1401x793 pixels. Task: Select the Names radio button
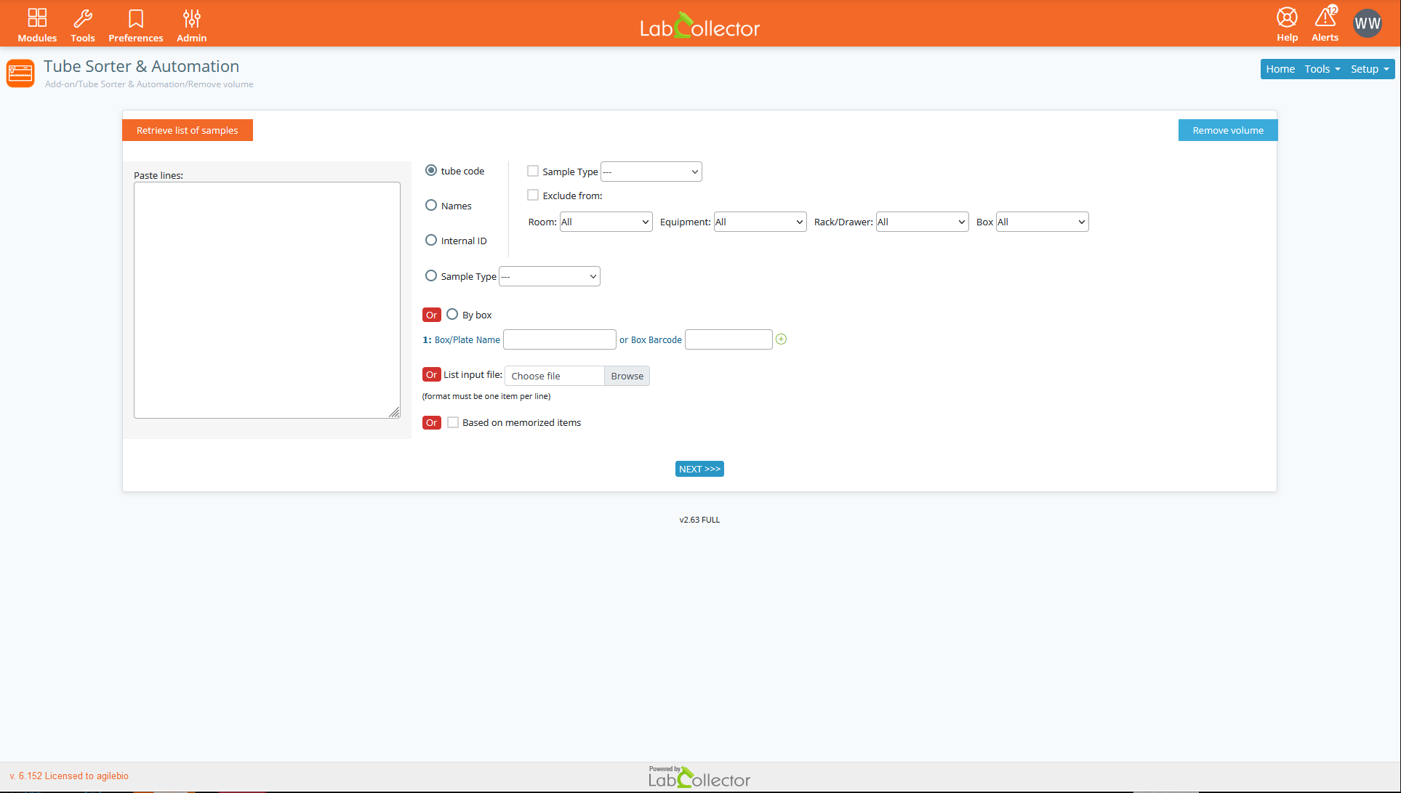tap(431, 205)
